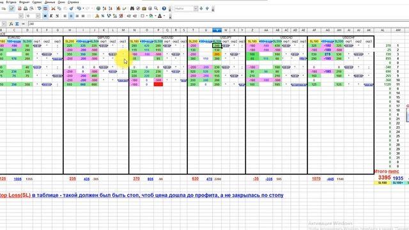Click the red-filled cell in column P
Image resolution: width=409 pixels, height=230 pixels.
coord(158,84)
